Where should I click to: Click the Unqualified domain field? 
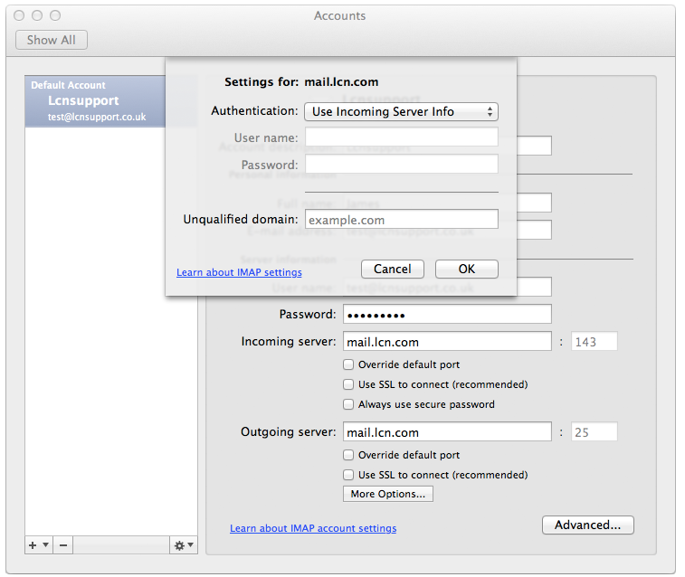coord(402,219)
